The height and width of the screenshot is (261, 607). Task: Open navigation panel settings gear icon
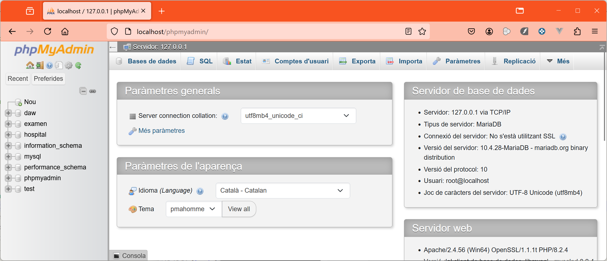coord(68,65)
